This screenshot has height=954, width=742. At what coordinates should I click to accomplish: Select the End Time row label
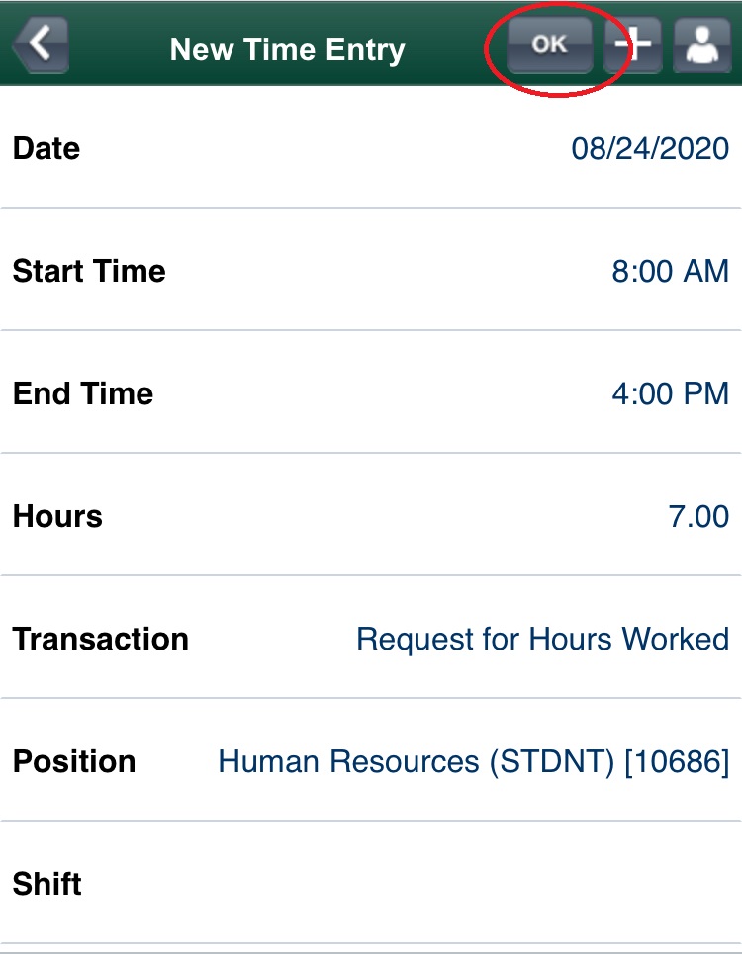tap(83, 394)
